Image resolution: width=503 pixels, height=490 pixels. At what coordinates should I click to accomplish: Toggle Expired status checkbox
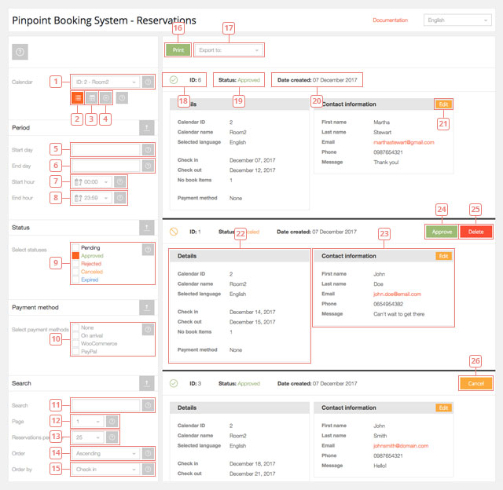click(x=75, y=280)
